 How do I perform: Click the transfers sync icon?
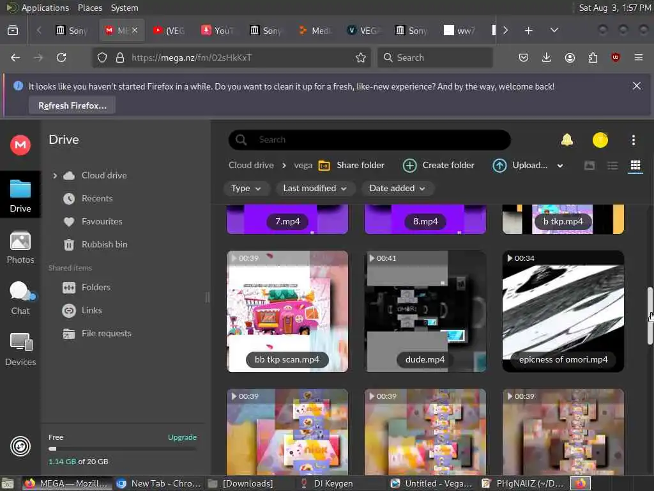(x=20, y=446)
